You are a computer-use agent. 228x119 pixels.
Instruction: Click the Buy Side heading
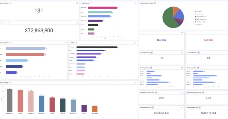[162, 40]
